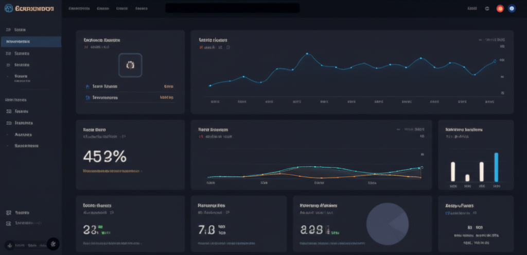
Task: Open the first top navigation menu item
Action: (79, 9)
